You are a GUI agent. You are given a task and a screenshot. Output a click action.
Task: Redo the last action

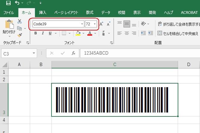[29, 3]
